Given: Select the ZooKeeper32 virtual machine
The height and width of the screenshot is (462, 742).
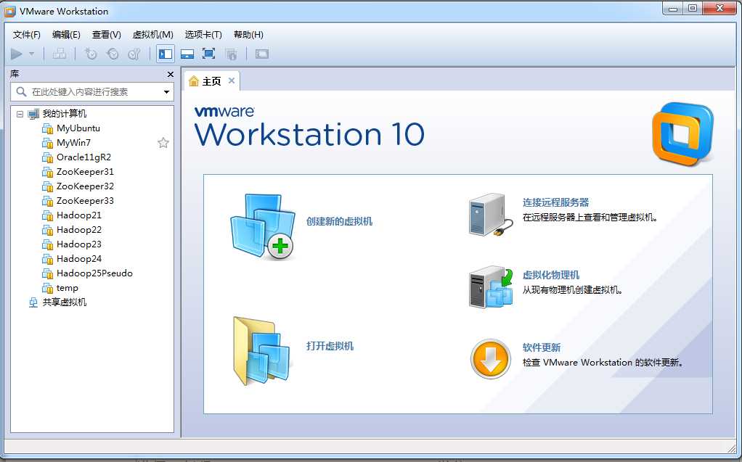Looking at the screenshot, I should click(x=85, y=186).
